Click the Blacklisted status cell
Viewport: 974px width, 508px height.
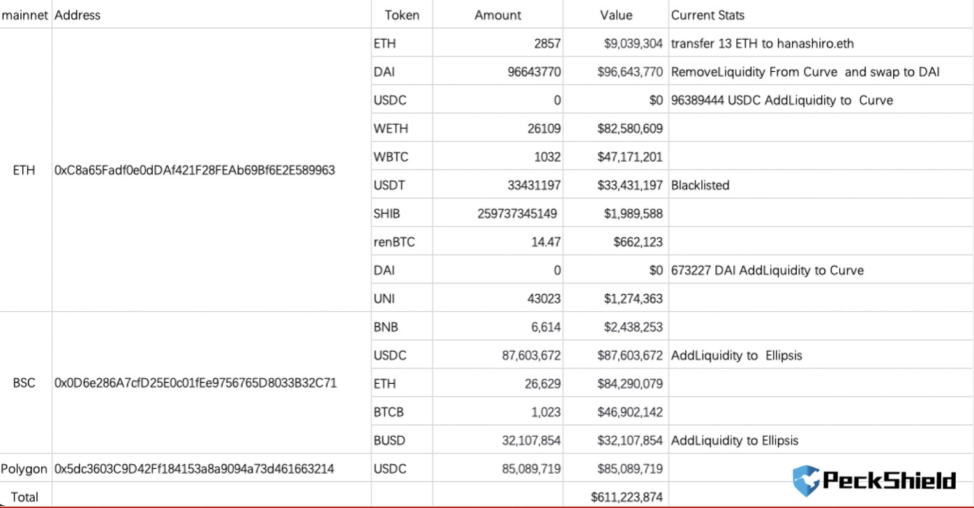(x=700, y=185)
